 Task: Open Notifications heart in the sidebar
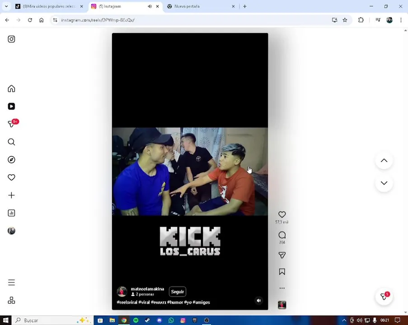click(x=11, y=177)
